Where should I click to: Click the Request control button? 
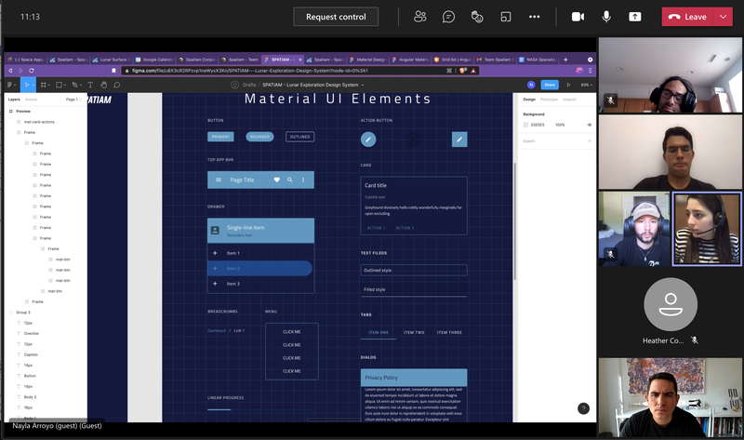point(336,17)
